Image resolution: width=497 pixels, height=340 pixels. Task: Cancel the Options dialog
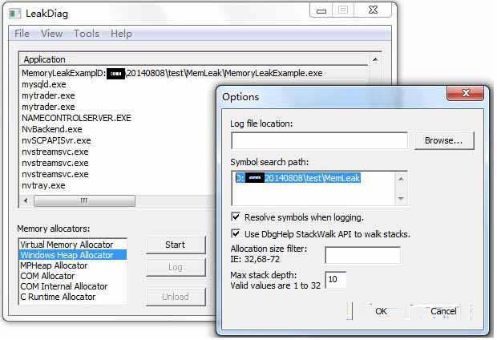click(x=443, y=311)
